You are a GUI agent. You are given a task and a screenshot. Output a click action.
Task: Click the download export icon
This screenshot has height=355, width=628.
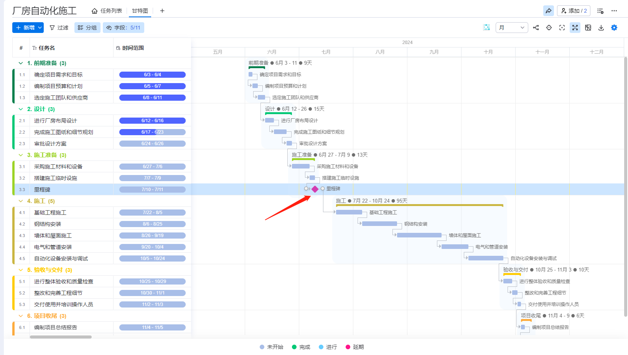(x=601, y=28)
